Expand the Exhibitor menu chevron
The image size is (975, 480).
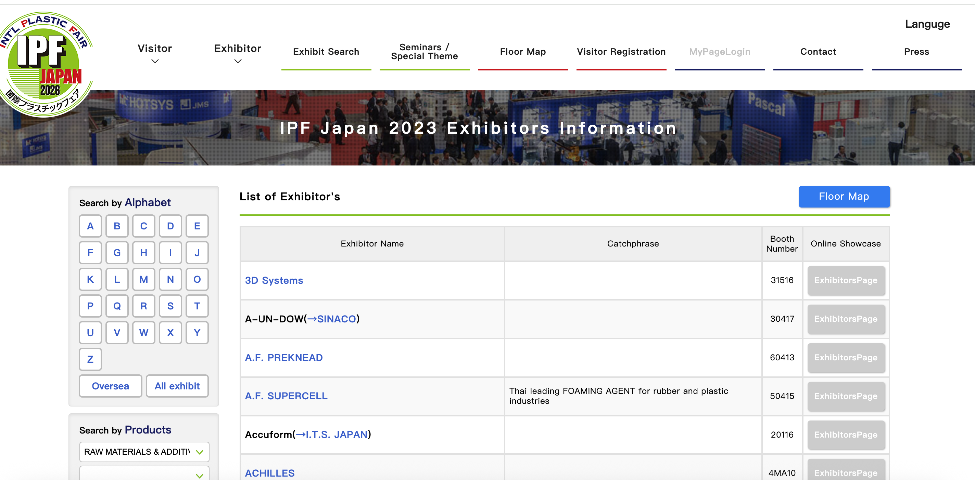(x=237, y=61)
